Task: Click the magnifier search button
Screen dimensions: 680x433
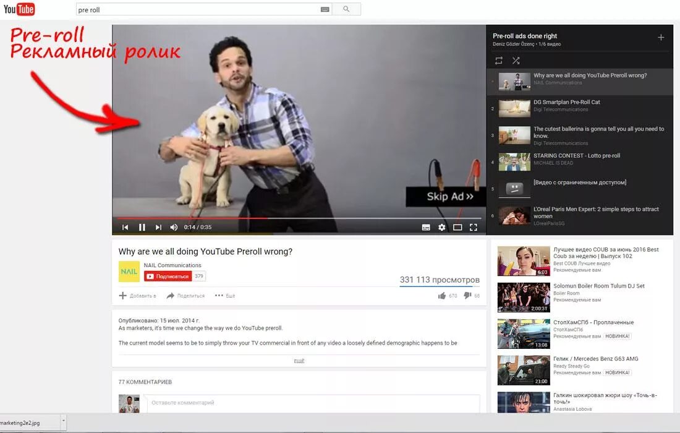Action: (346, 9)
